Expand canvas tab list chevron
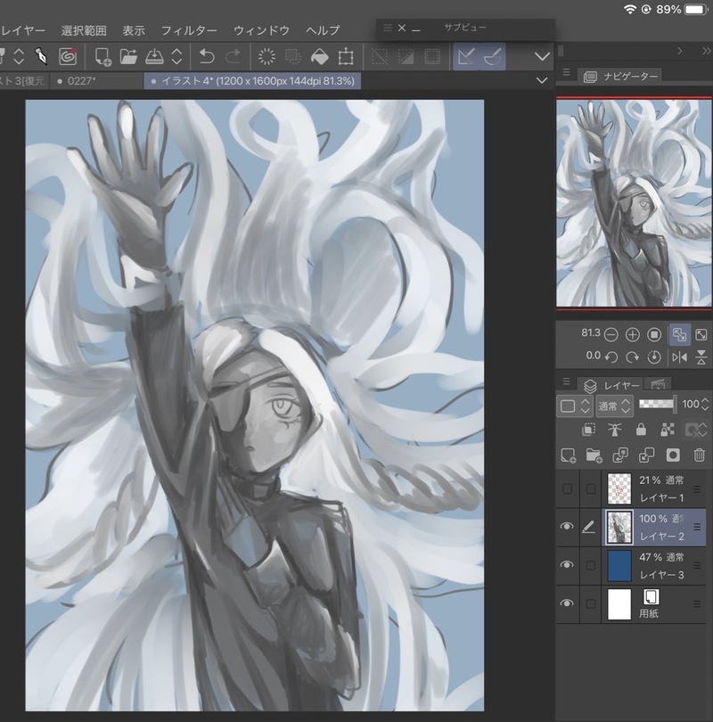 click(x=542, y=80)
